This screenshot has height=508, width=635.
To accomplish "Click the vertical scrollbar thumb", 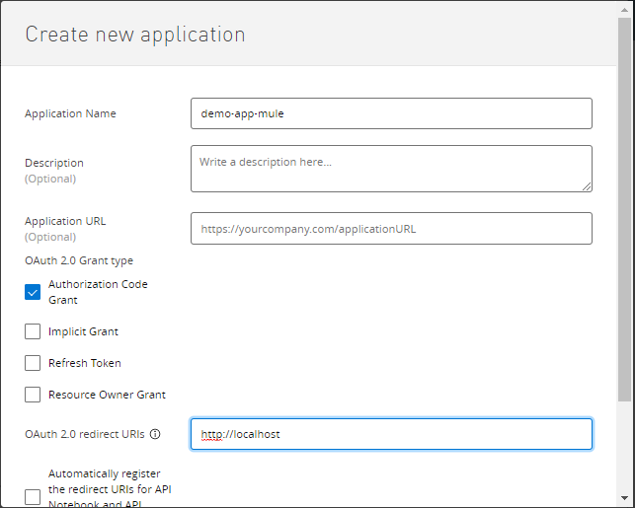I will click(x=624, y=209).
